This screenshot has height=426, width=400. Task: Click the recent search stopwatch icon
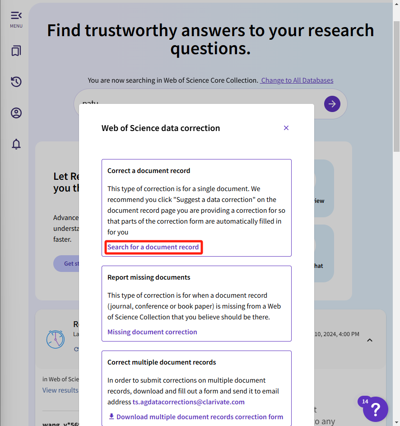pyautogui.click(x=55, y=339)
